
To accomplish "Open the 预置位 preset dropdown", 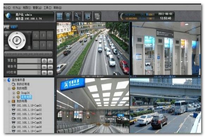I will click(29, 61).
